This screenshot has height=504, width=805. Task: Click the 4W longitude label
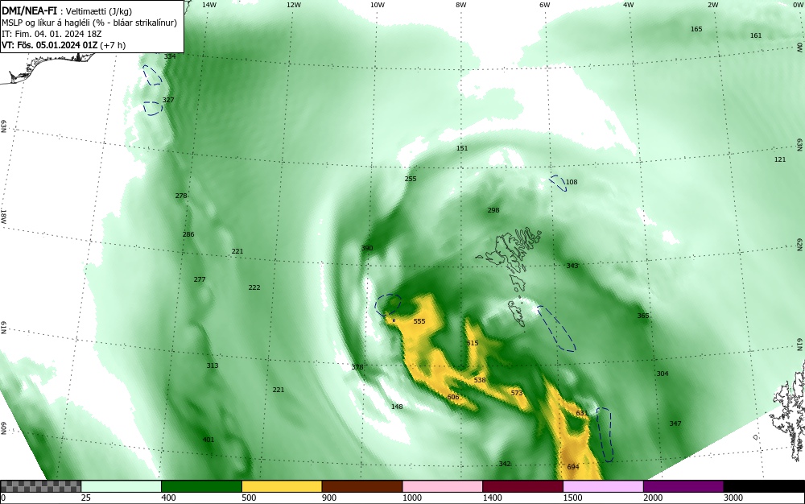click(x=629, y=5)
